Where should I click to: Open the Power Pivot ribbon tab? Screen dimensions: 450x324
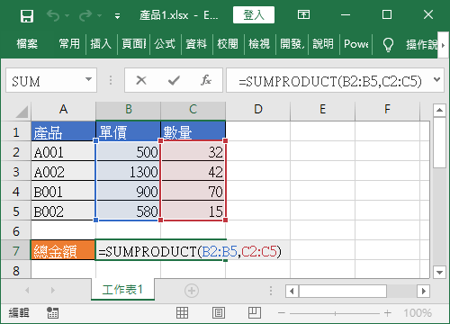coord(355,44)
